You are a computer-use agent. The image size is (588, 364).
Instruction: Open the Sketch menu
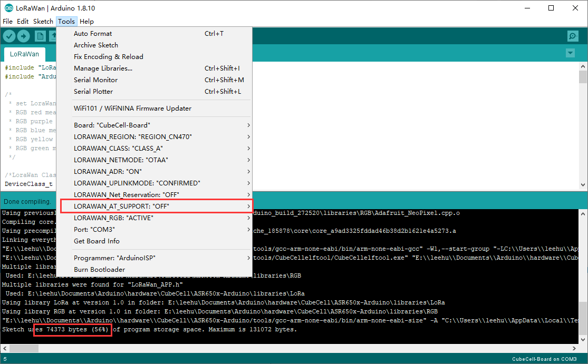(x=43, y=22)
